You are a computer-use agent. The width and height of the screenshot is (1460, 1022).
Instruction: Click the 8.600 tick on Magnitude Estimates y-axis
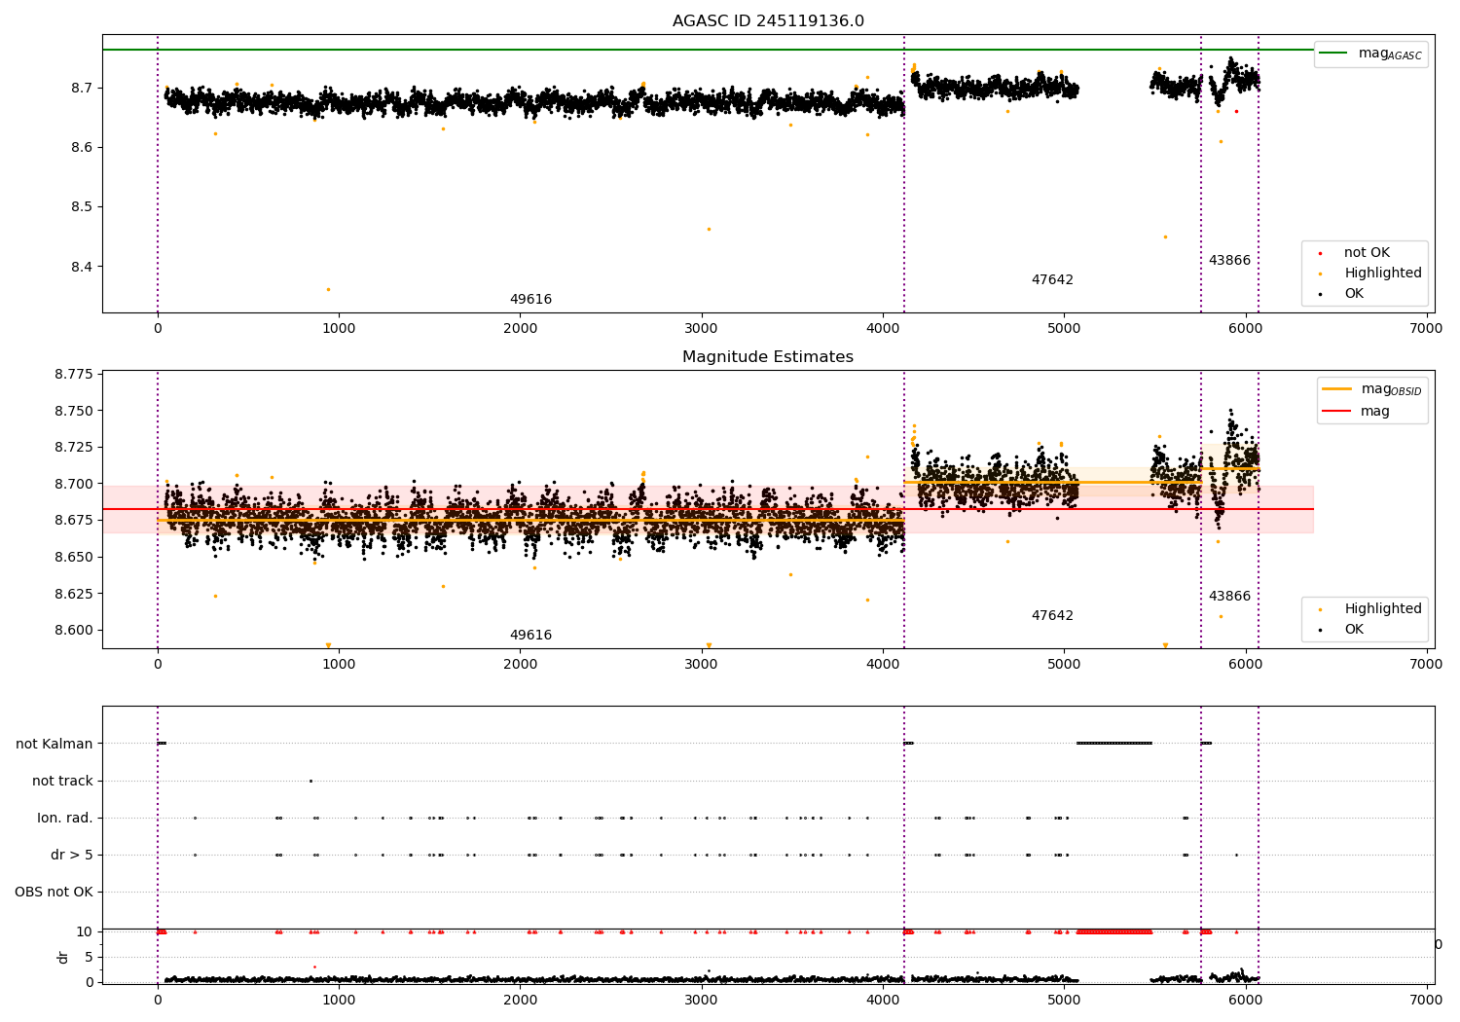click(75, 630)
